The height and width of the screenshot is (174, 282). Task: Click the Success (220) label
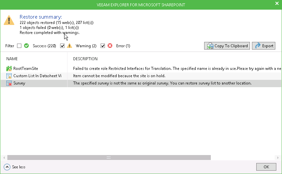coord(44,46)
